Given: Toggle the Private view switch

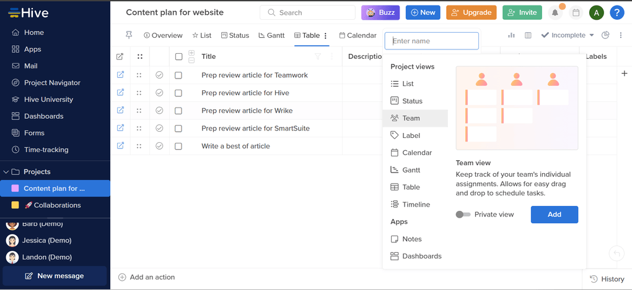Looking at the screenshot, I should 463,215.
